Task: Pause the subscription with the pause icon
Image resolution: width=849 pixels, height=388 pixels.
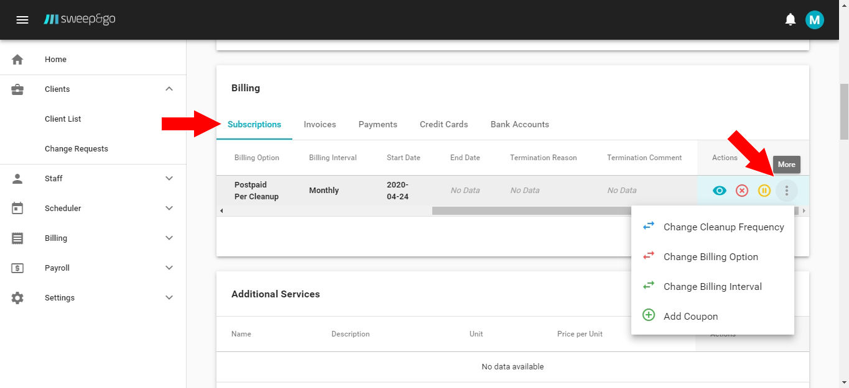Action: [764, 191]
